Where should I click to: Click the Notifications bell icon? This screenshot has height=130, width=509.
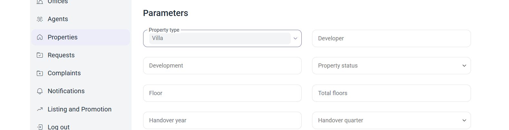tap(40, 91)
